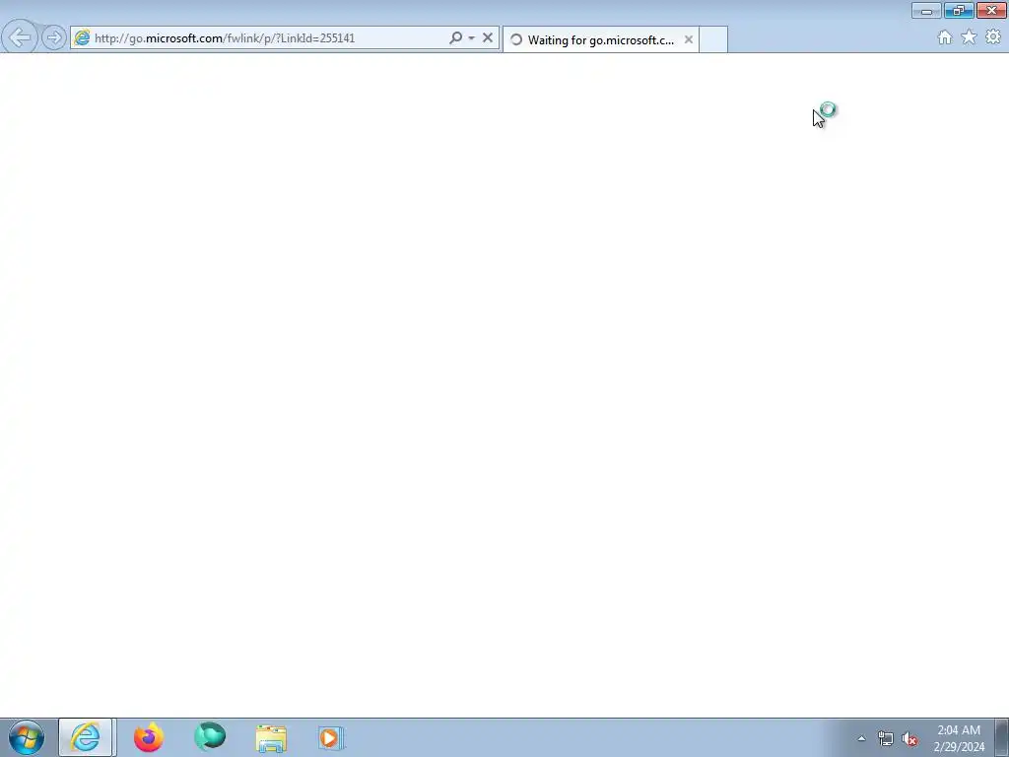
Task: Click the Forward navigation arrow
Action: coord(54,37)
